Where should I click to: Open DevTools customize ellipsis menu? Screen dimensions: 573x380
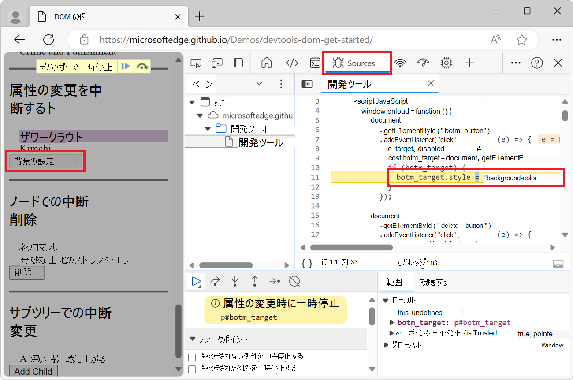[x=516, y=63]
